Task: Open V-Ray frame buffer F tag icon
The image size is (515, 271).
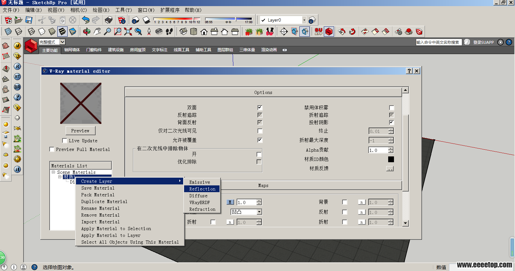Action: (17, 107)
